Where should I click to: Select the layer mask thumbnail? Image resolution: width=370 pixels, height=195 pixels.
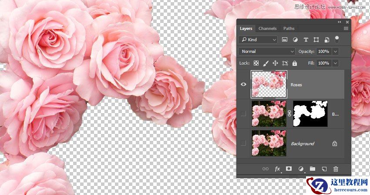pyautogui.click(x=310, y=114)
